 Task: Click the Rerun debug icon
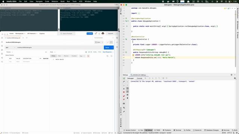pyautogui.click(x=124, y=79)
